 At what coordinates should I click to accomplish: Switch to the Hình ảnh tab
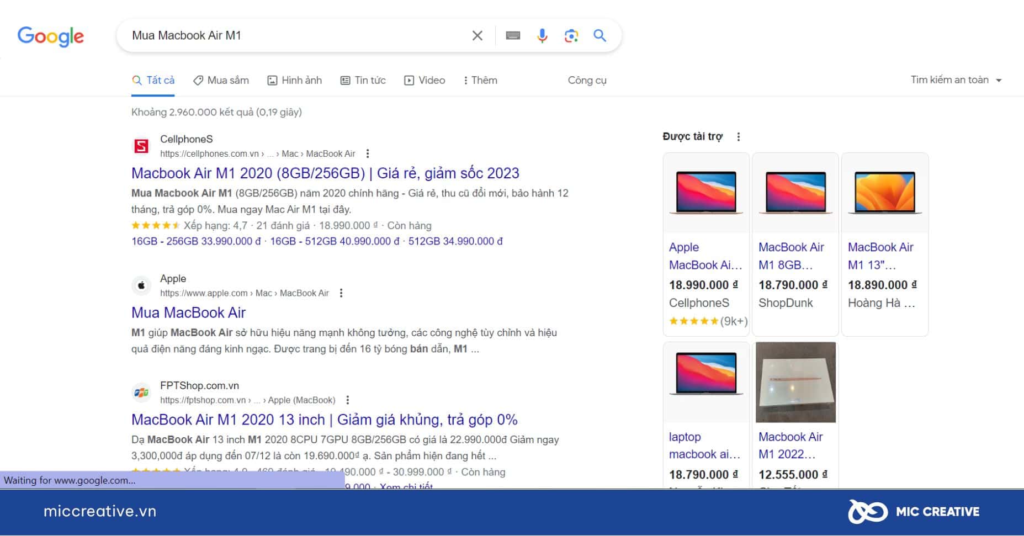coord(294,81)
